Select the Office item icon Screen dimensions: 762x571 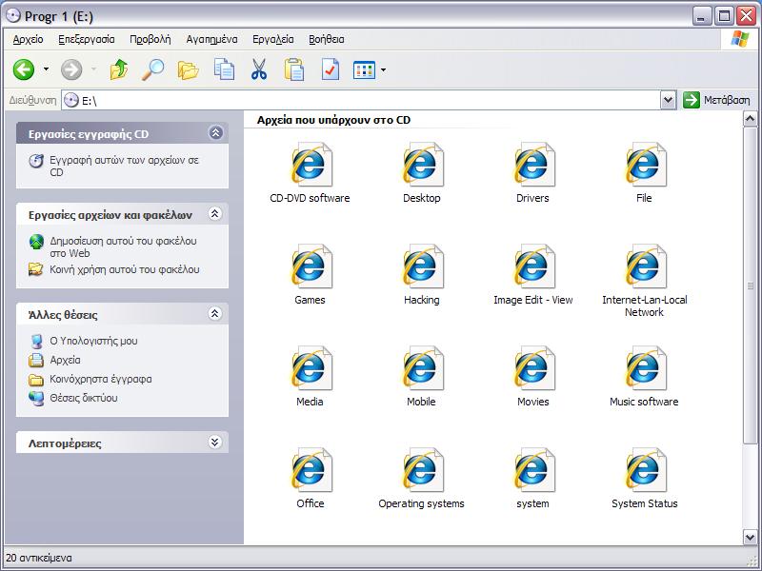[311, 470]
